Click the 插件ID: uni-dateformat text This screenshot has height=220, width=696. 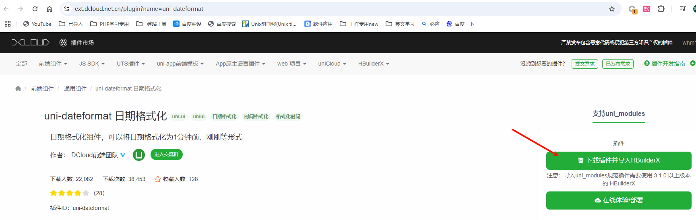click(80, 208)
